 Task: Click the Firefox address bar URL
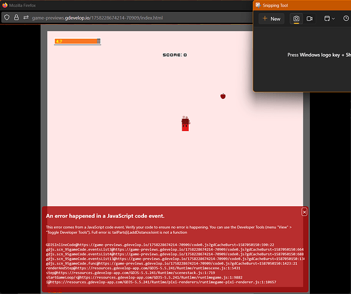coord(97,18)
